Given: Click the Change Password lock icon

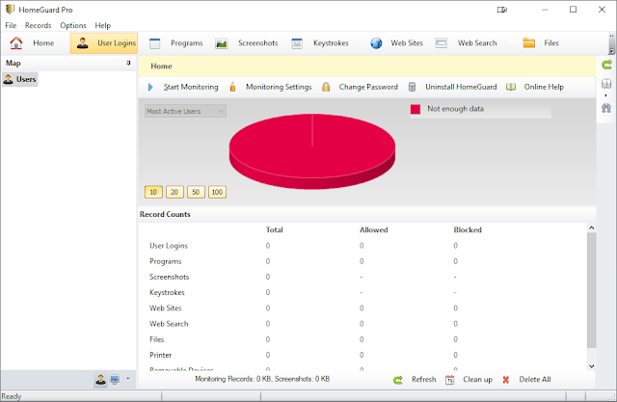Looking at the screenshot, I should [x=326, y=87].
